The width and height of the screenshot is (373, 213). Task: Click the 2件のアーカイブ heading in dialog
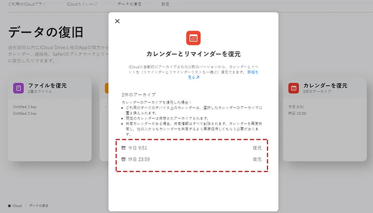click(139, 95)
